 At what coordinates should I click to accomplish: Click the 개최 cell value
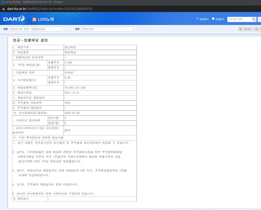pos(67,103)
